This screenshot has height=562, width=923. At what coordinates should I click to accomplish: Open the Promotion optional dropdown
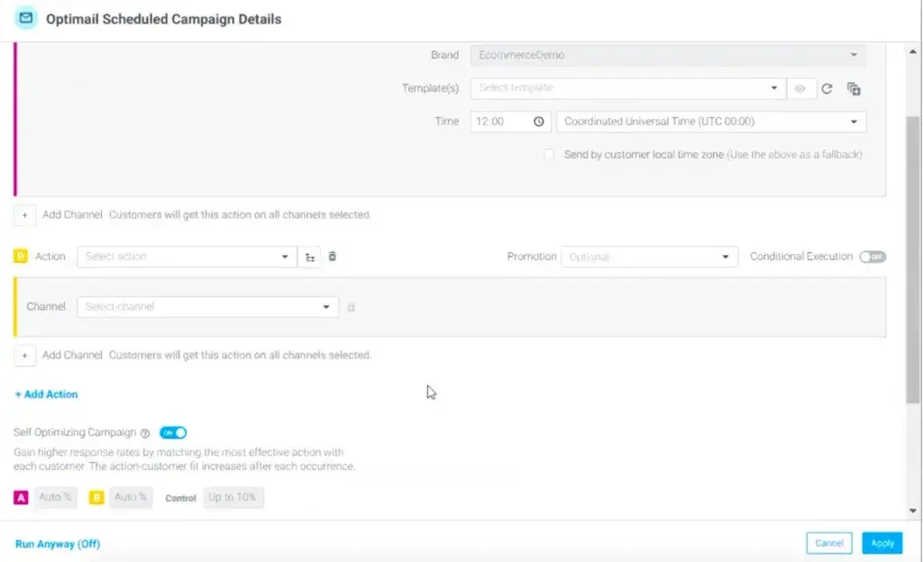[649, 257]
